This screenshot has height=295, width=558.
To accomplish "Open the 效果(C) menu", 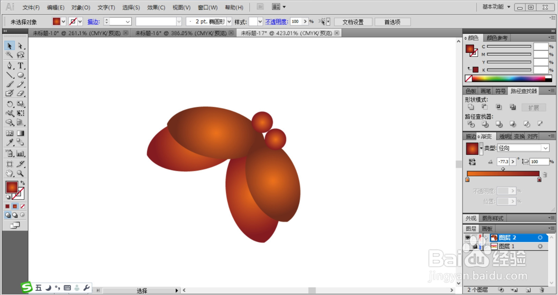I will [156, 7].
